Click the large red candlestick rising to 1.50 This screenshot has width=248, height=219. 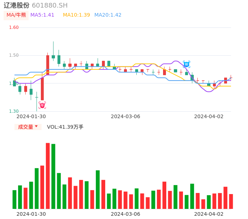click(48, 64)
